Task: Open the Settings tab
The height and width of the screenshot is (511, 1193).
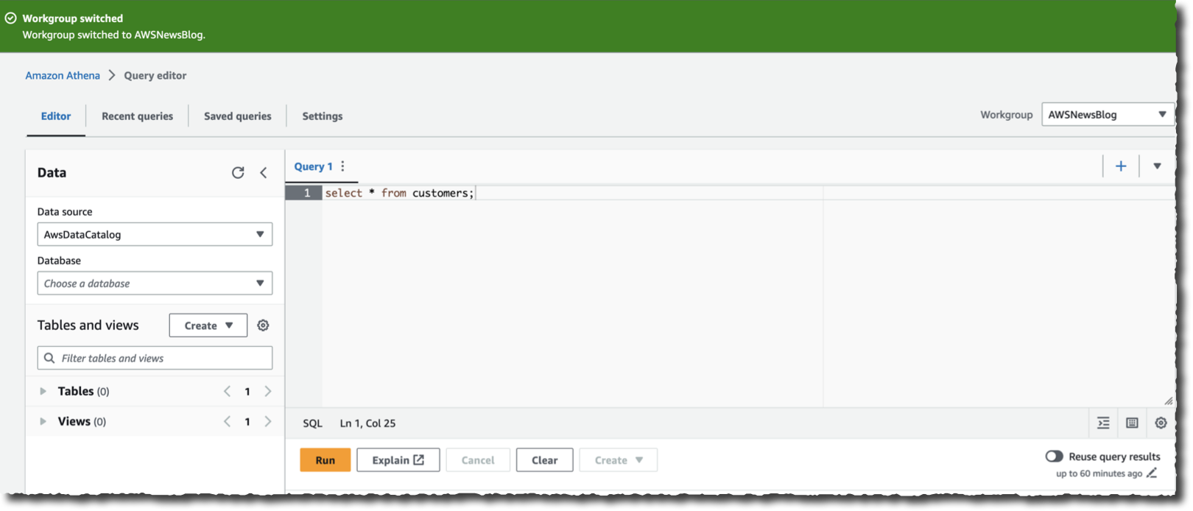Action: [323, 116]
